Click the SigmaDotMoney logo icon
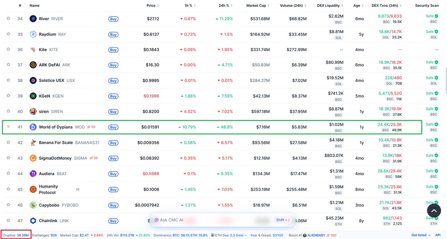Screen dimensions: 447x239 pyautogui.click(x=33, y=158)
